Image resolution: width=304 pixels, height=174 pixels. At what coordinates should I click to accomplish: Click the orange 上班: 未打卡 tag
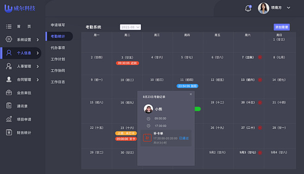tap(126, 133)
